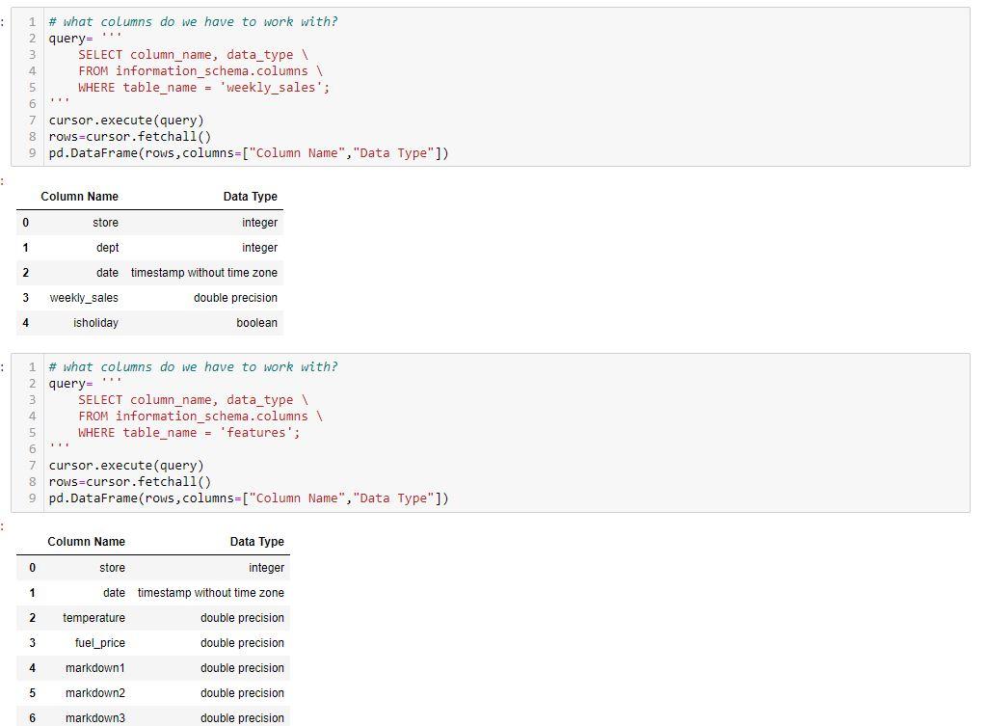The height and width of the screenshot is (726, 987).
Task: Click row index 0 in the second table
Action: tap(32, 567)
